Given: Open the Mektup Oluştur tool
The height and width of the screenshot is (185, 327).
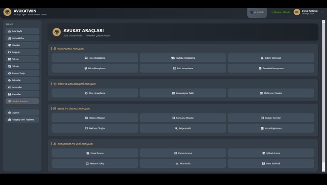Looking at the screenshot, I should coord(95,128).
